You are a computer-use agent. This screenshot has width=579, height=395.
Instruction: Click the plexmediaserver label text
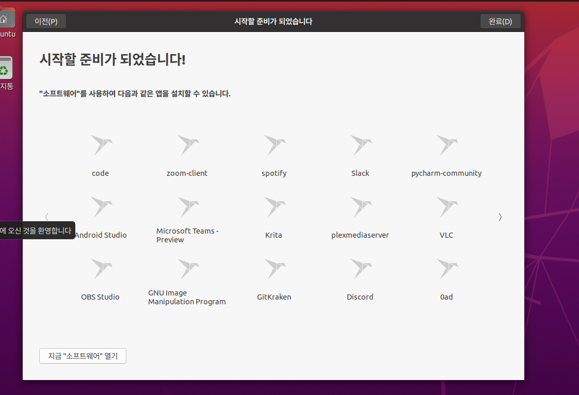pos(360,235)
